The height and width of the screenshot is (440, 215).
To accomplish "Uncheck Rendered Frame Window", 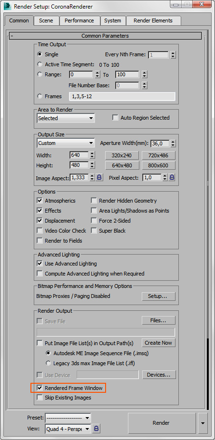I will (x=40, y=389).
